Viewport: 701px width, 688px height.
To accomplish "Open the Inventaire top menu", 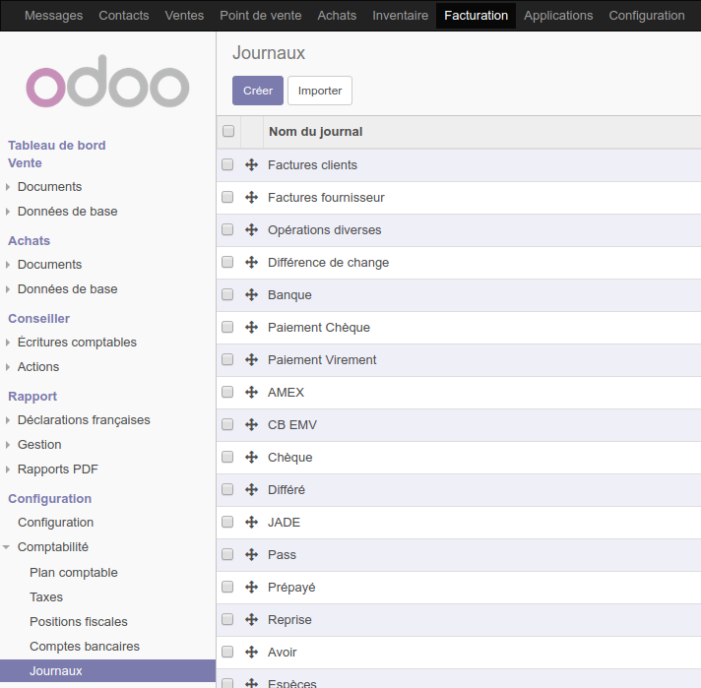I will coord(400,16).
